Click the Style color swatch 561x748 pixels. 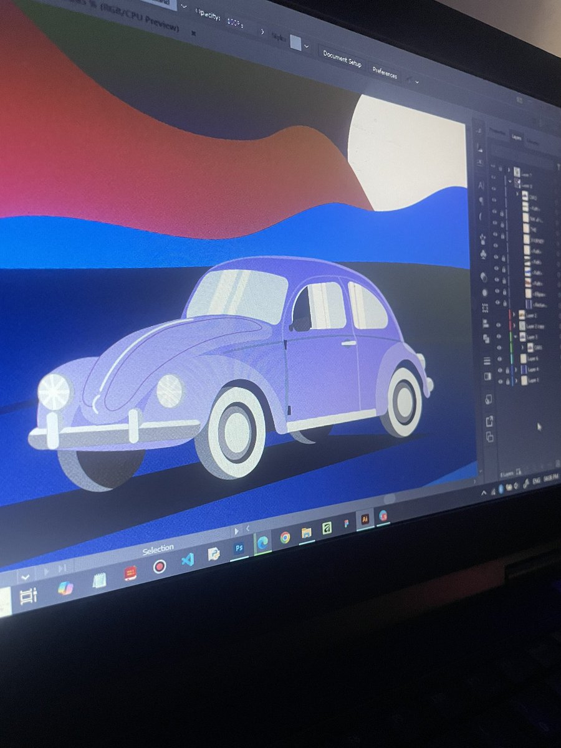pos(295,42)
